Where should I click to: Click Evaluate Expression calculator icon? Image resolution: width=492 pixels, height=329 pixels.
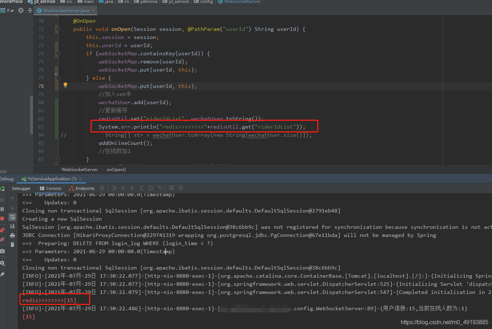(x=172, y=188)
